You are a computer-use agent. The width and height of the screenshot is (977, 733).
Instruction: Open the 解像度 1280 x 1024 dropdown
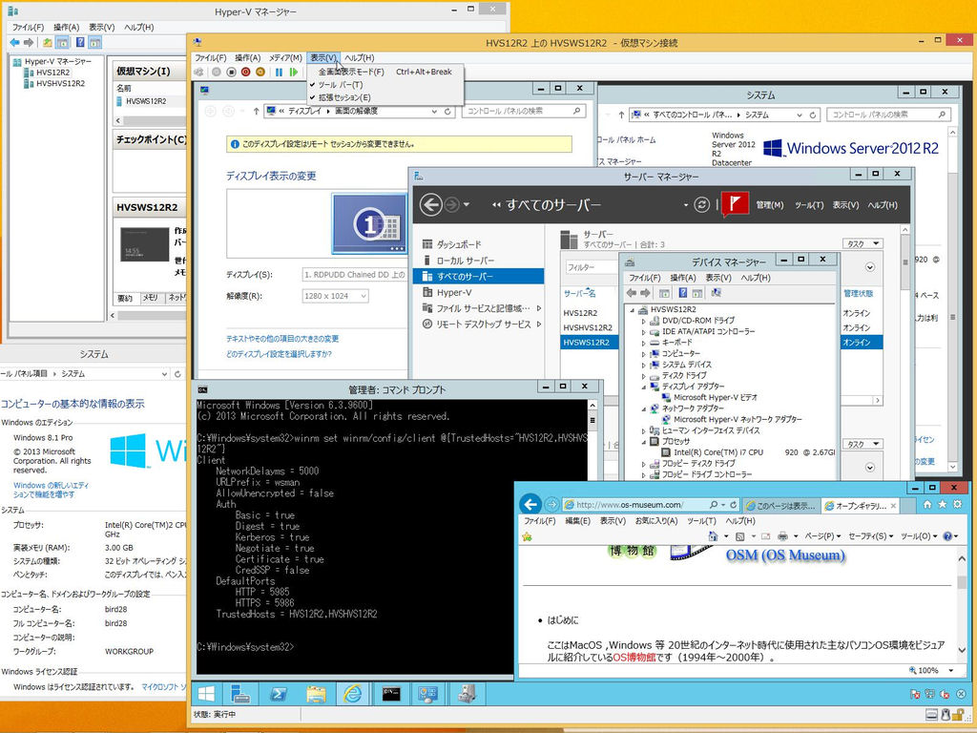(335, 296)
